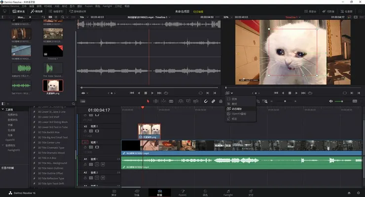Mute the A1 audio track with M
Screen dimensions: 365x197
[x=103, y=164]
